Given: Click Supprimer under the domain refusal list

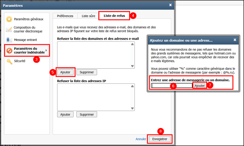Looking at the screenshot, I should (x=87, y=72).
